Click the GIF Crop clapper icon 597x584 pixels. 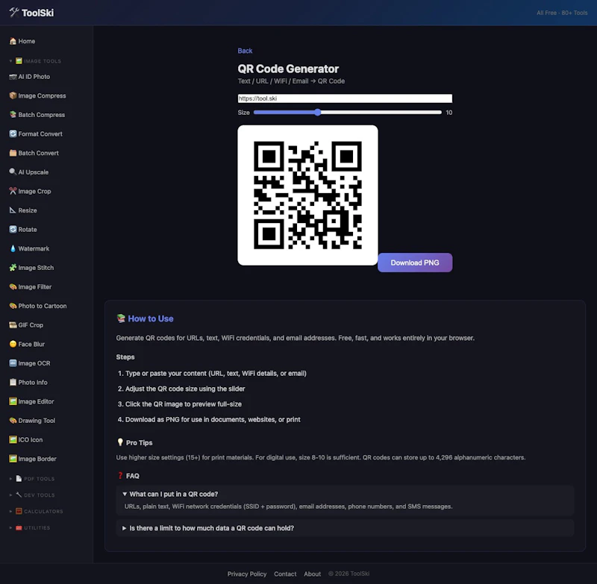coord(13,325)
